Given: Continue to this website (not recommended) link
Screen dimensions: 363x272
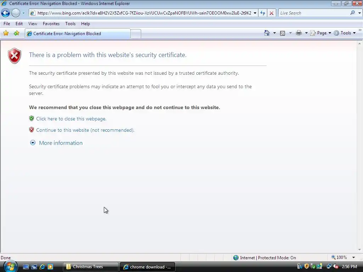Looking at the screenshot, I should [85, 130].
